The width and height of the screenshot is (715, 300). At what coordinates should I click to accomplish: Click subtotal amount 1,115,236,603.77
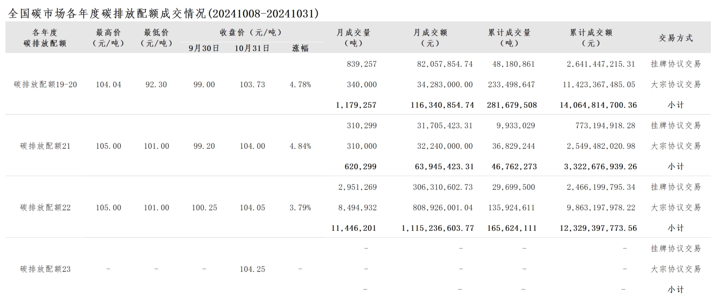coord(438,228)
